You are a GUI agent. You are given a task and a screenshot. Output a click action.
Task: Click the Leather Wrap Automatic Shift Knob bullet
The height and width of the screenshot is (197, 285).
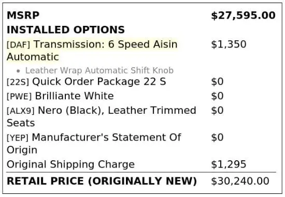tap(99, 70)
